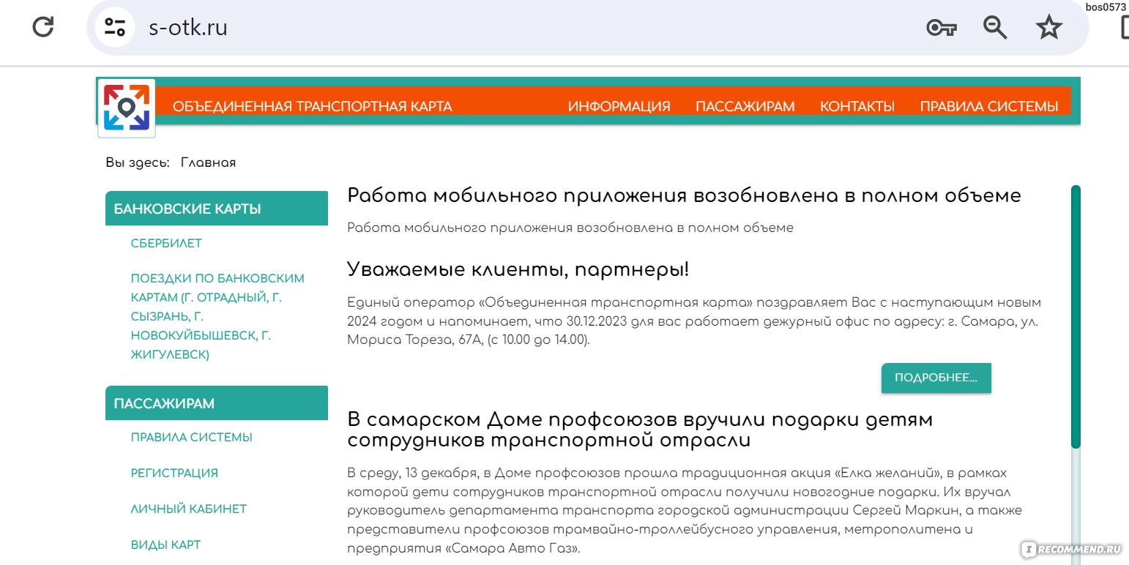
Task: Click ОБЪЕДИНЕННАЯ ТРАНСПОРТНАЯ КАРТА header title
Action: point(312,106)
